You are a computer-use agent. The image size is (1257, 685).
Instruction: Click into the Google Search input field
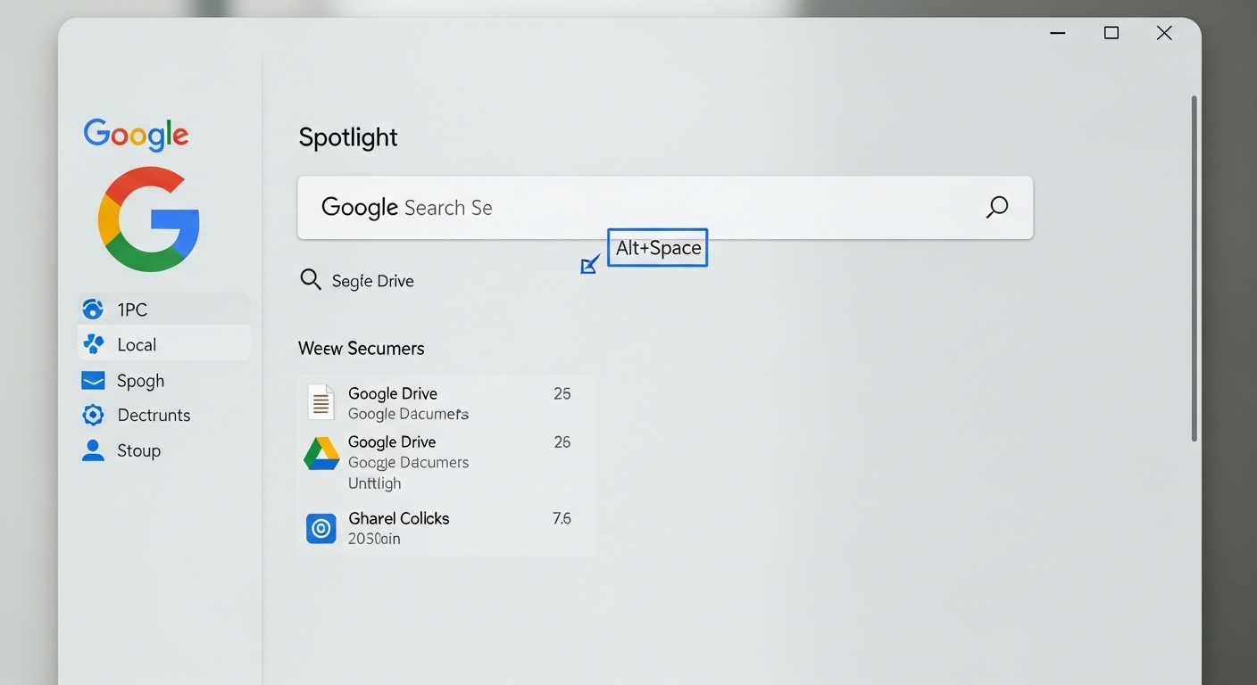point(665,208)
